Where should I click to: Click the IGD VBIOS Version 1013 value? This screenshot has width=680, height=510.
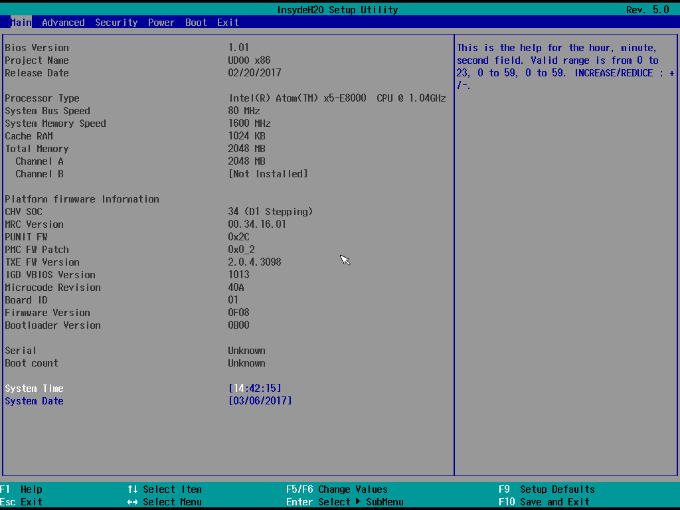coord(238,274)
